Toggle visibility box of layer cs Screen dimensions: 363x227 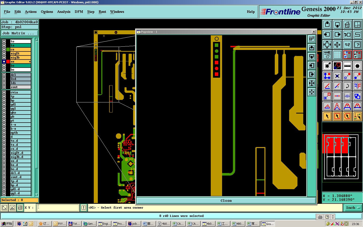tap(4, 49)
